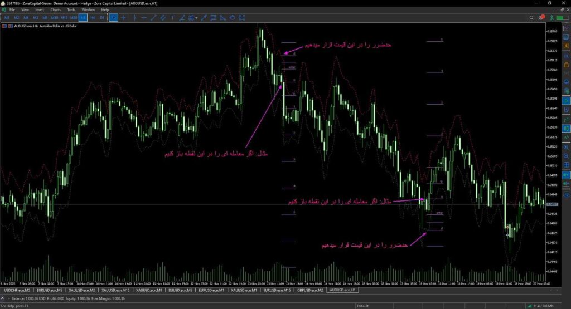
Task: Switch chart to M5 timeframe
Action: point(45,17)
